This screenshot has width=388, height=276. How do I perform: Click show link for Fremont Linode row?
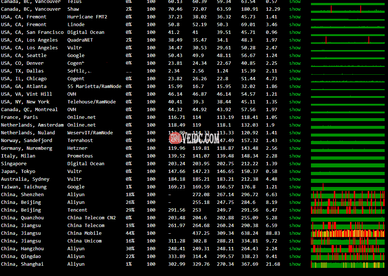coord(295,24)
